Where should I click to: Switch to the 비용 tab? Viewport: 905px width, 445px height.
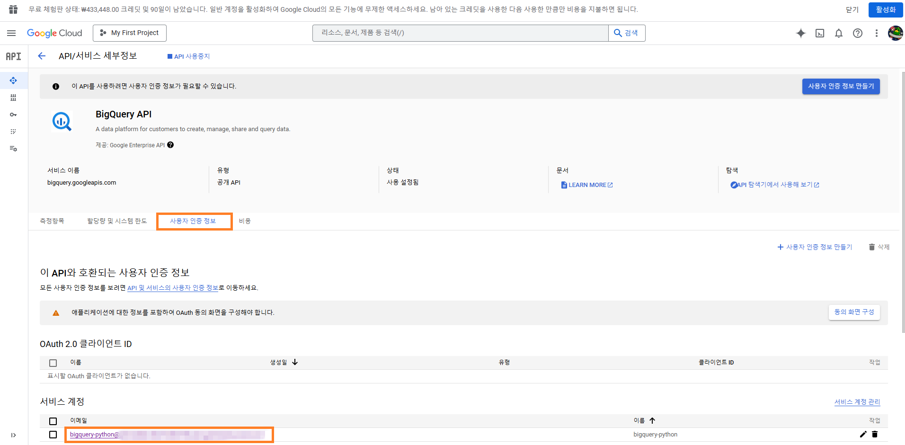[245, 221]
